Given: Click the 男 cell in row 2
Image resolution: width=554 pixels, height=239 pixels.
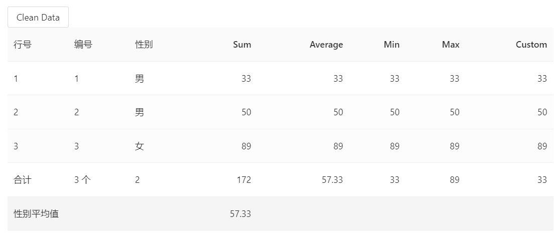Looking at the screenshot, I should (x=140, y=112).
